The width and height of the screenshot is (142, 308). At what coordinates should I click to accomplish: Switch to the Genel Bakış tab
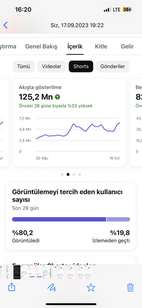[x=41, y=47]
